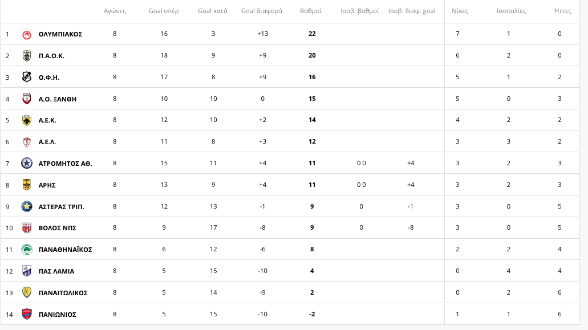588x330 pixels.
Task: Select the Ο.Φ.Η. club crest
Action: click(x=27, y=77)
